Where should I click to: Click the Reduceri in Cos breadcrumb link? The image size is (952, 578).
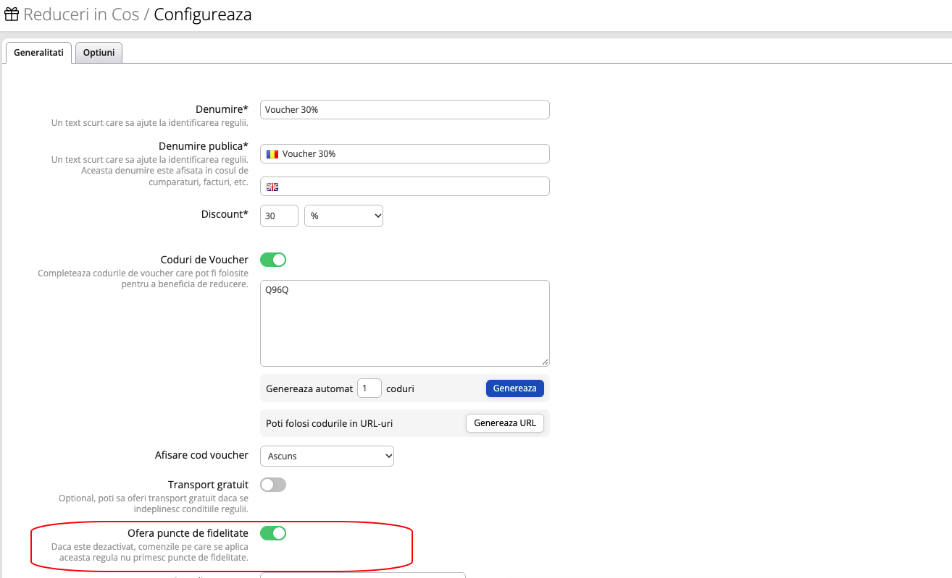point(81,14)
